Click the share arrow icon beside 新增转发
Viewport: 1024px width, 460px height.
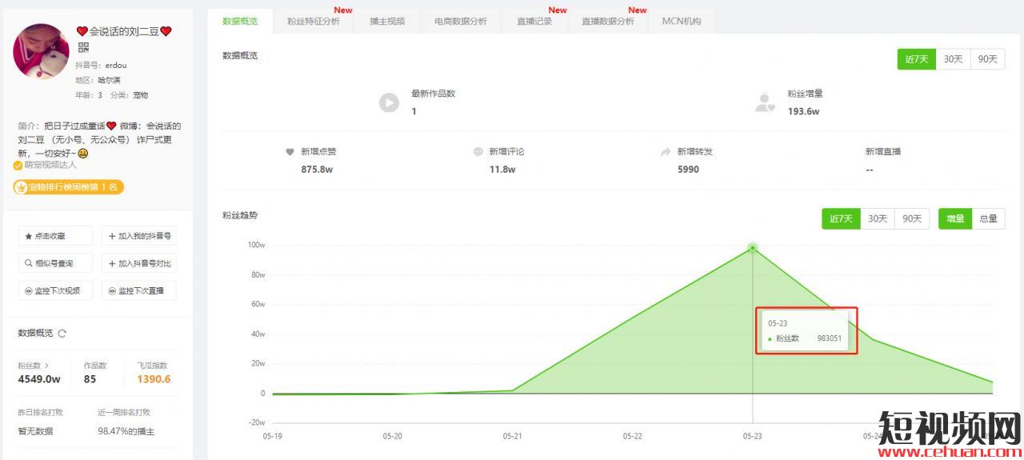[x=666, y=152]
